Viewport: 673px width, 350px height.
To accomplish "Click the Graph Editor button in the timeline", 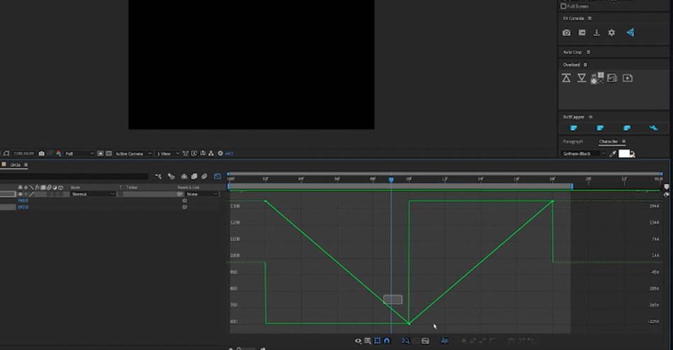I will click(x=217, y=176).
